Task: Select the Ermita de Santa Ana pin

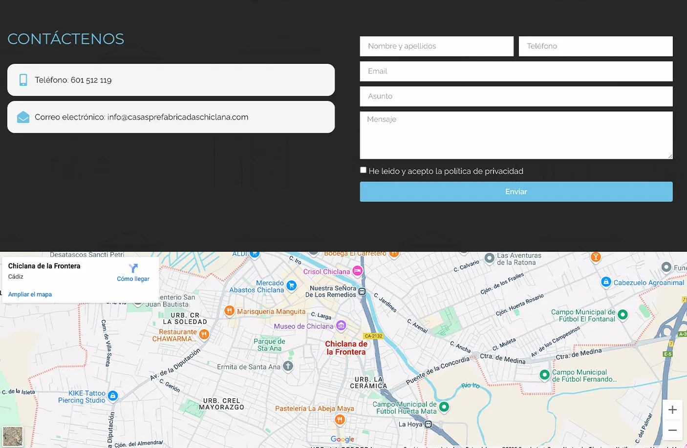Action: 288,366
